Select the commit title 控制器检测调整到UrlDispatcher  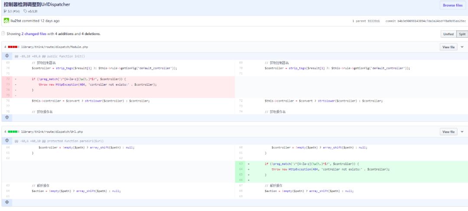pyautogui.click(x=37, y=4)
